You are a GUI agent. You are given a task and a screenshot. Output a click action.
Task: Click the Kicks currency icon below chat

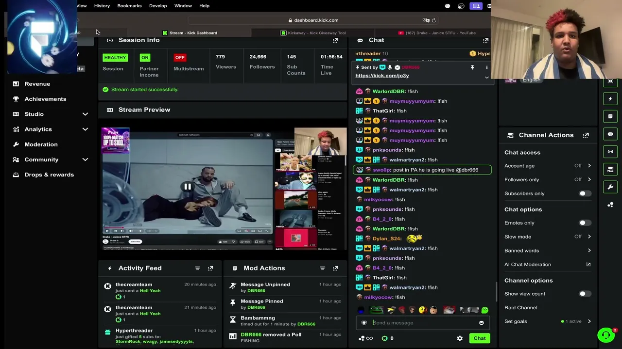coord(384,338)
